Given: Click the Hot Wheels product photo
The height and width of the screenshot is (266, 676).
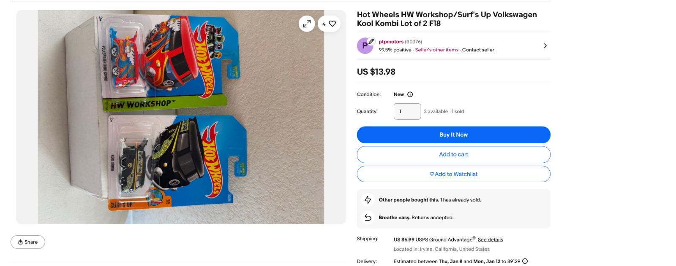Looking at the screenshot, I should [x=181, y=117].
